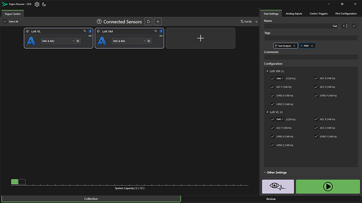Open the settings gear in title bar
Viewport: 362px width, 203px height.
pyautogui.click(x=37, y=4)
